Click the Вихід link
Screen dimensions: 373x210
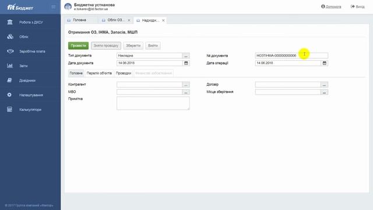point(360,6)
